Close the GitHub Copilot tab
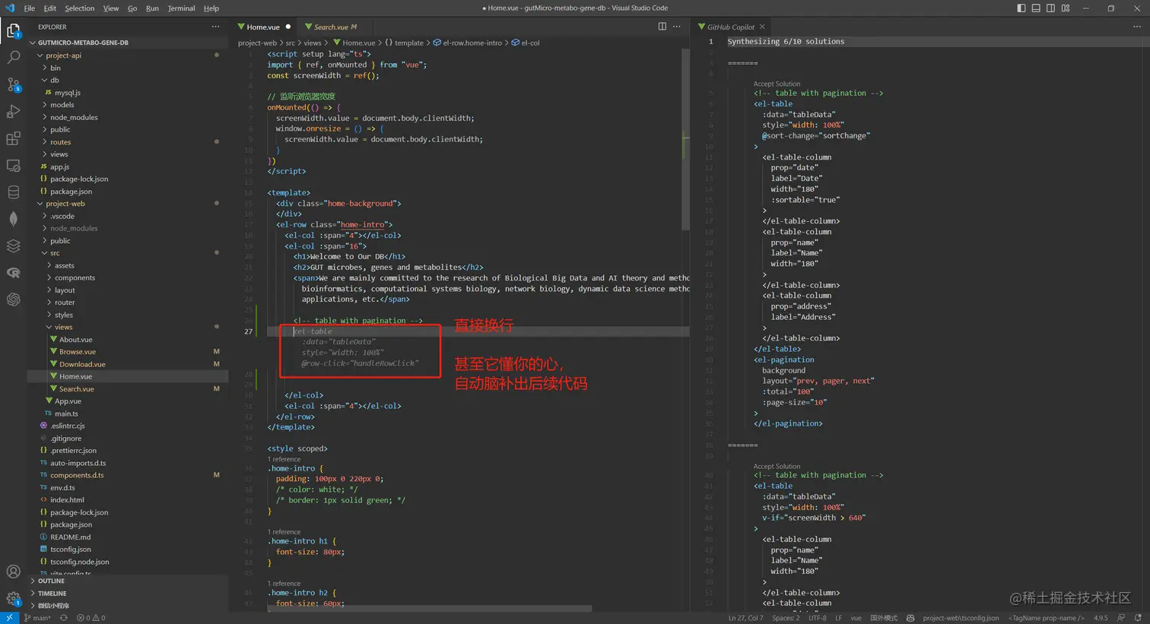The height and width of the screenshot is (624, 1150). 762,27
